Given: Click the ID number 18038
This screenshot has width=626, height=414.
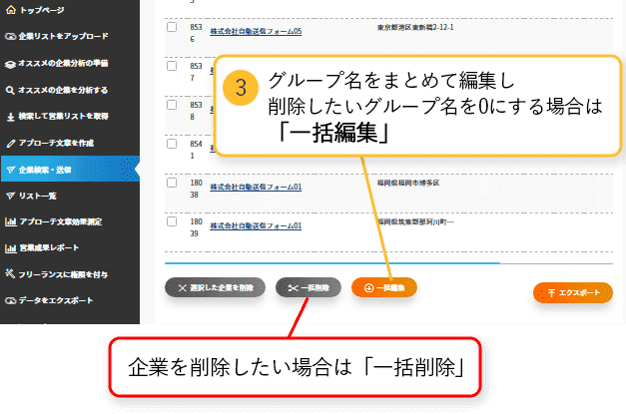Looking at the screenshot, I should coord(196,189).
